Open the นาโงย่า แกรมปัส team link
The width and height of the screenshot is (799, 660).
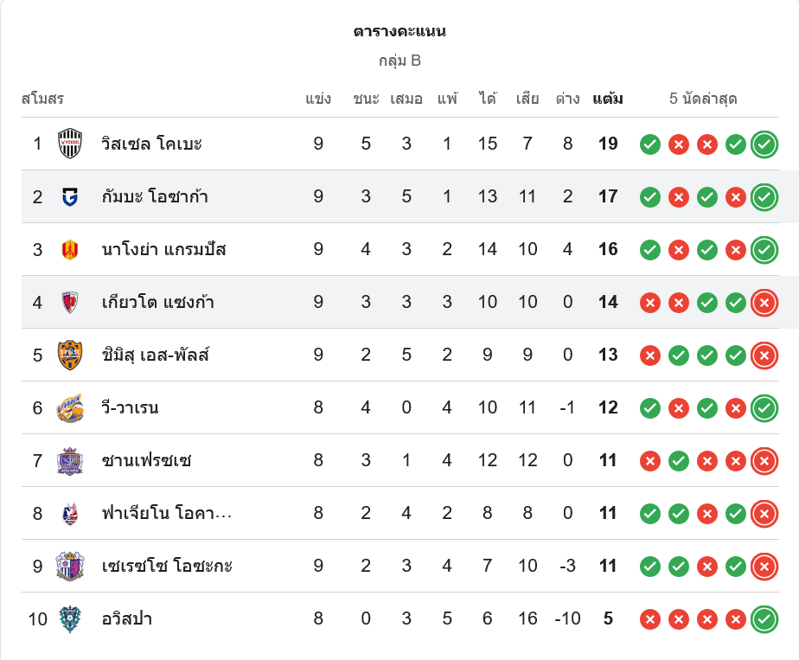point(163,250)
